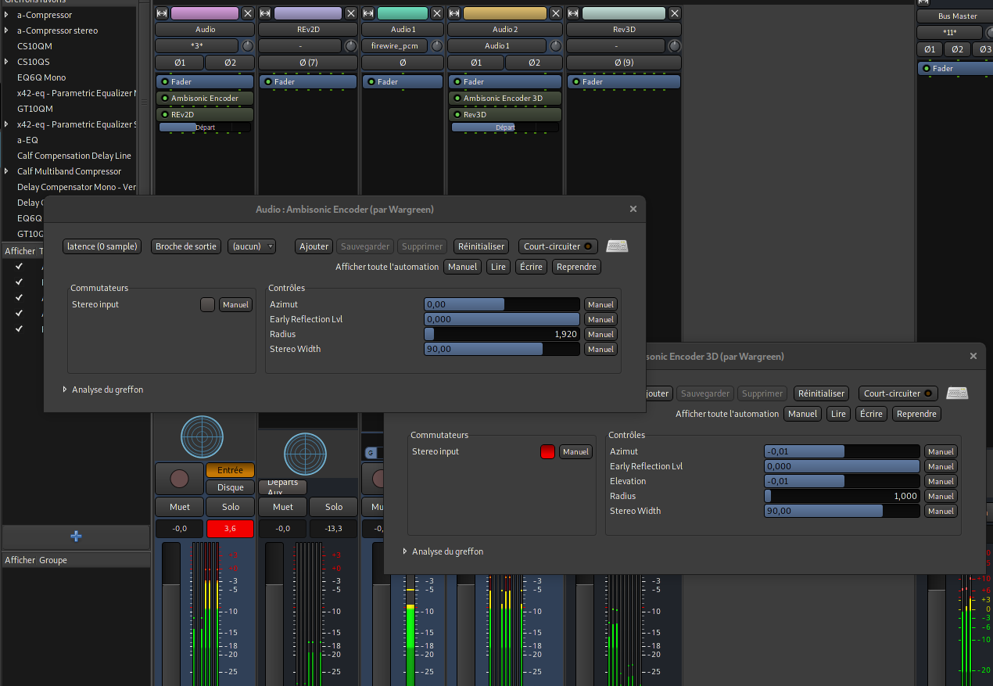The height and width of the screenshot is (686, 993).
Task: Select a-EQ in the favorites list
Action: 27,140
